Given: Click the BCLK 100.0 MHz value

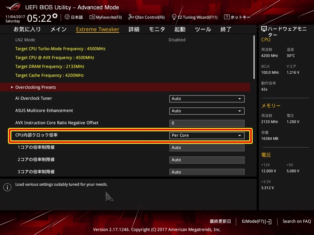Looking at the screenshot, I should [270, 73].
